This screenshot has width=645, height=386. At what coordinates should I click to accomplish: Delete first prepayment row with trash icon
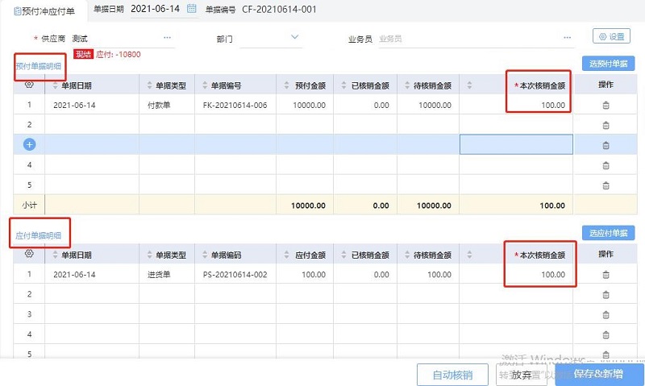pos(605,106)
